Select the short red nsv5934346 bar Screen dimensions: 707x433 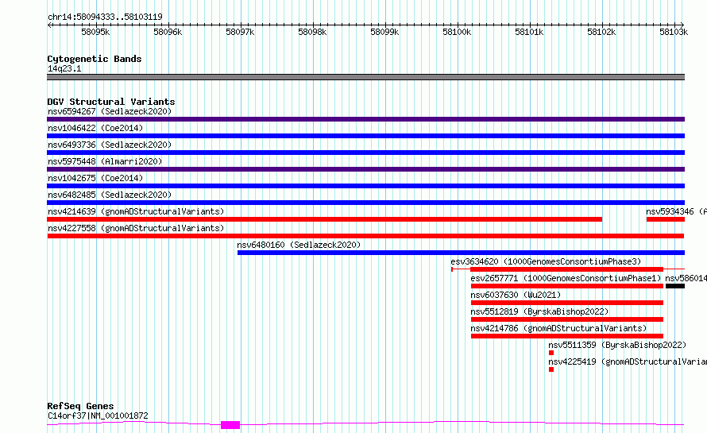tap(666, 219)
